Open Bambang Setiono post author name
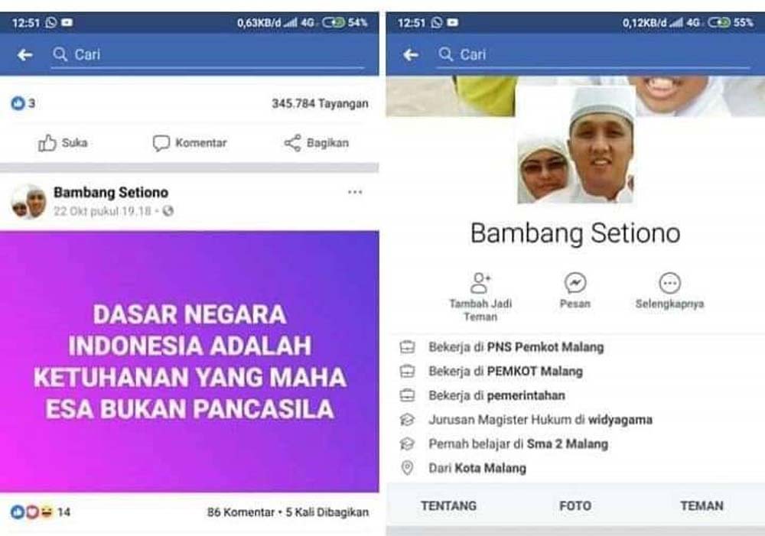765x536 pixels. (x=111, y=193)
